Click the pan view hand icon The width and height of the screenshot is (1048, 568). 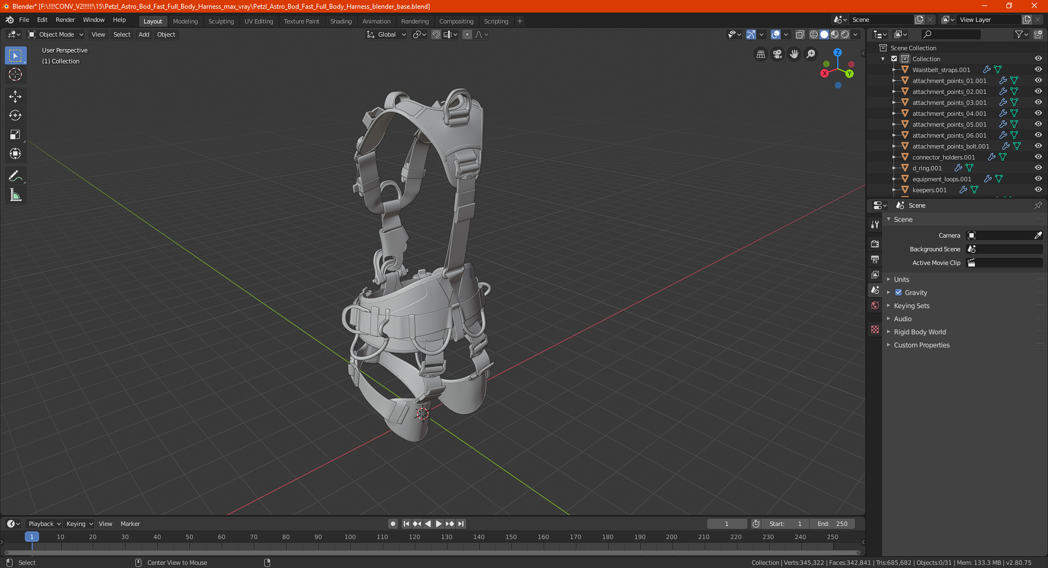click(794, 54)
